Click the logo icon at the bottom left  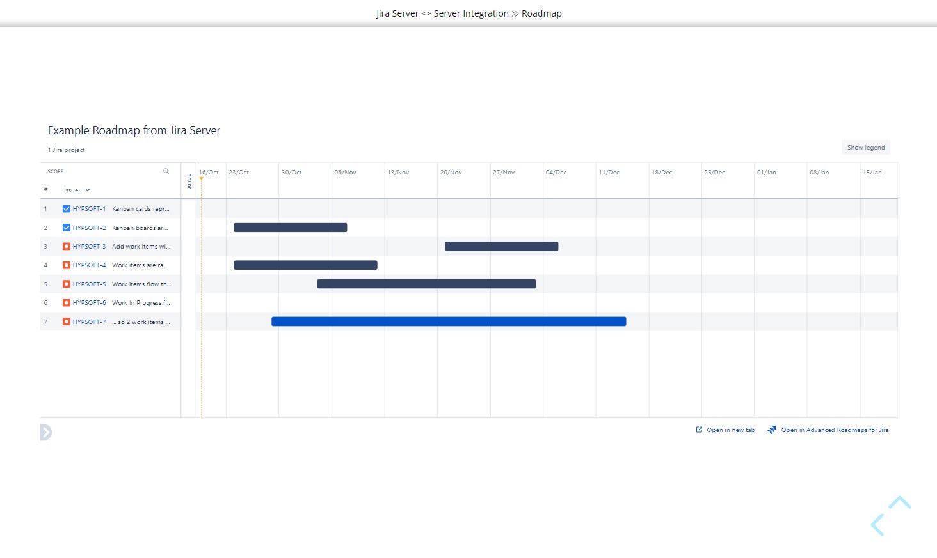(x=45, y=432)
